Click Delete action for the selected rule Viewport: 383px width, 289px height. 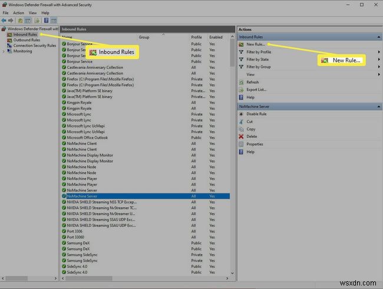tap(252, 136)
